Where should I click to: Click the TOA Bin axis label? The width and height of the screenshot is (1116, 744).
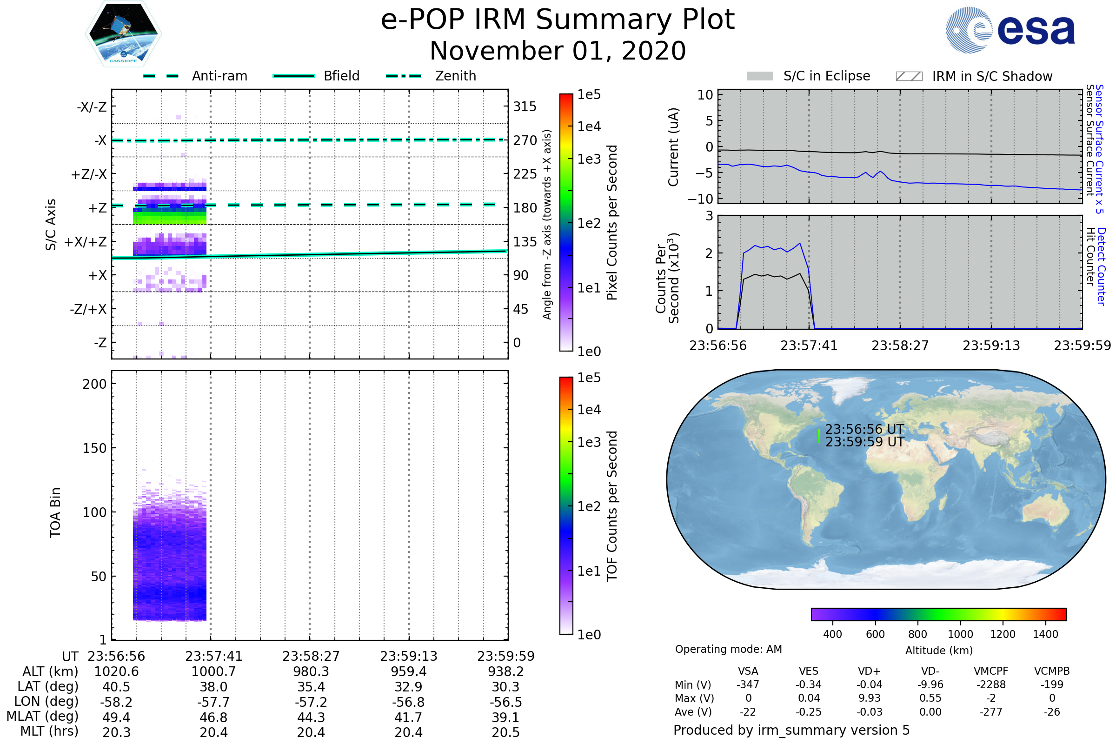click(55, 512)
